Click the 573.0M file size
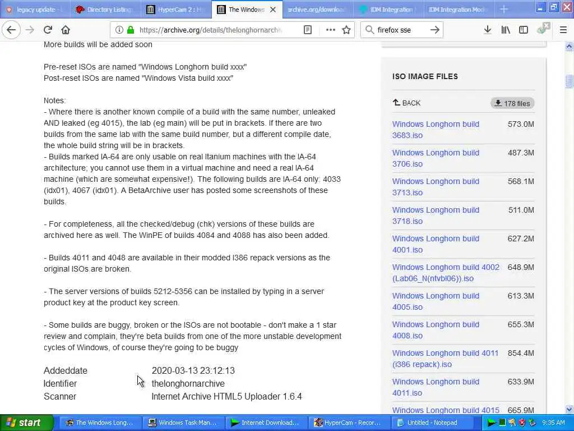 [x=521, y=124]
